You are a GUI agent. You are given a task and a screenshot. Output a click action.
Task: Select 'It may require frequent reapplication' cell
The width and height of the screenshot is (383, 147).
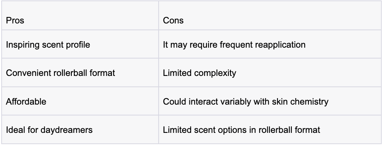(270, 44)
